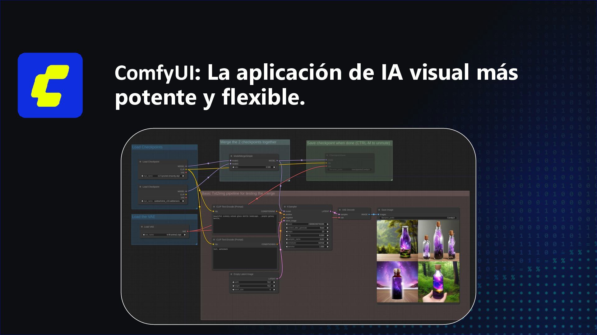
Task: Click the ComfyUI logo icon
Action: point(50,85)
